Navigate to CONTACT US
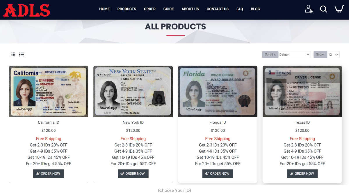The image size is (349, 193). coord(218,9)
